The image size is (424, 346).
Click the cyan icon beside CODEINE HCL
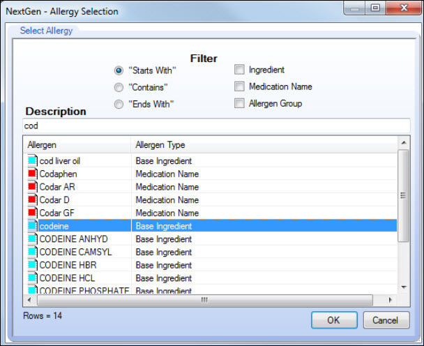[32, 278]
